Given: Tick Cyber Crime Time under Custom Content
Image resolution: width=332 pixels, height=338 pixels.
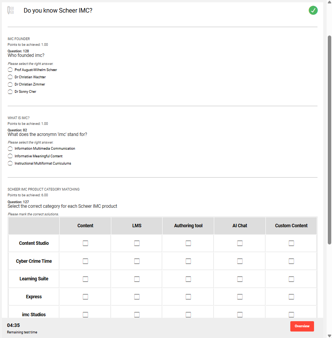Looking at the screenshot, I should 291,261.
